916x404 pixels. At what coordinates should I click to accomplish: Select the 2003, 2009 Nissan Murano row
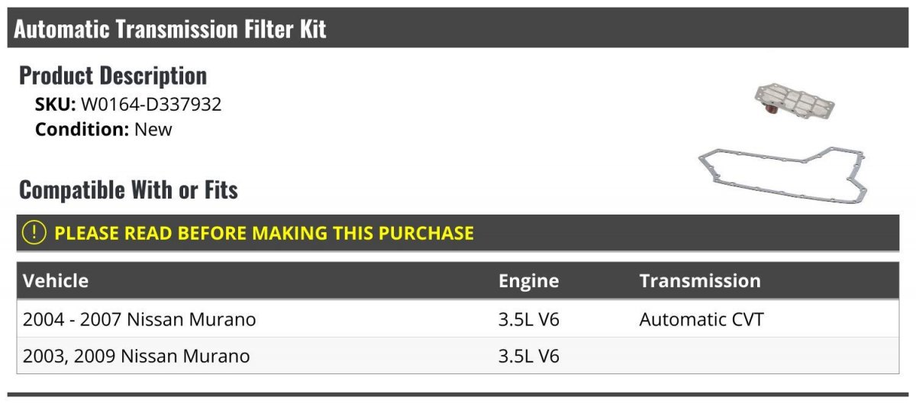click(458, 356)
